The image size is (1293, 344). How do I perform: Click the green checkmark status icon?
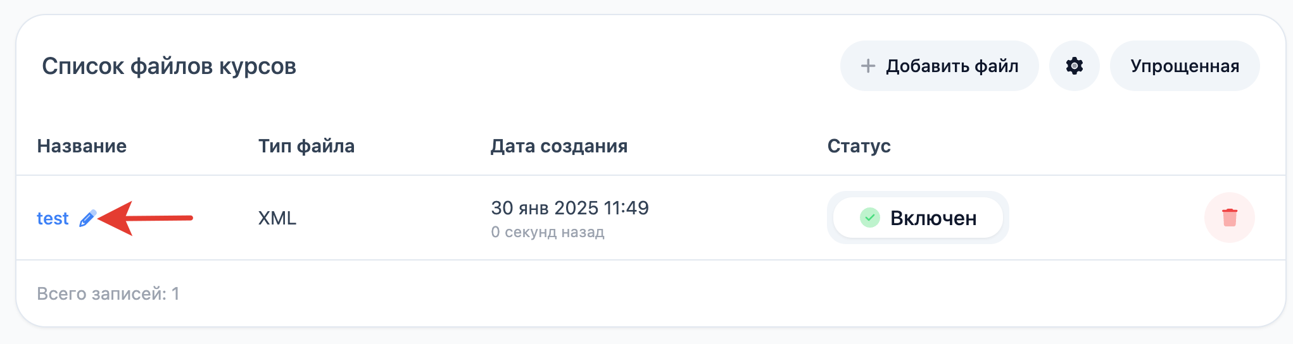coord(869,218)
